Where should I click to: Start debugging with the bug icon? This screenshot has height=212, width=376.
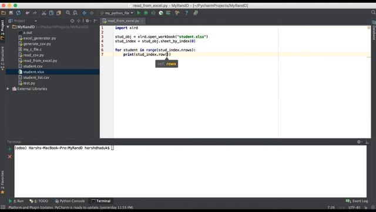point(146,13)
